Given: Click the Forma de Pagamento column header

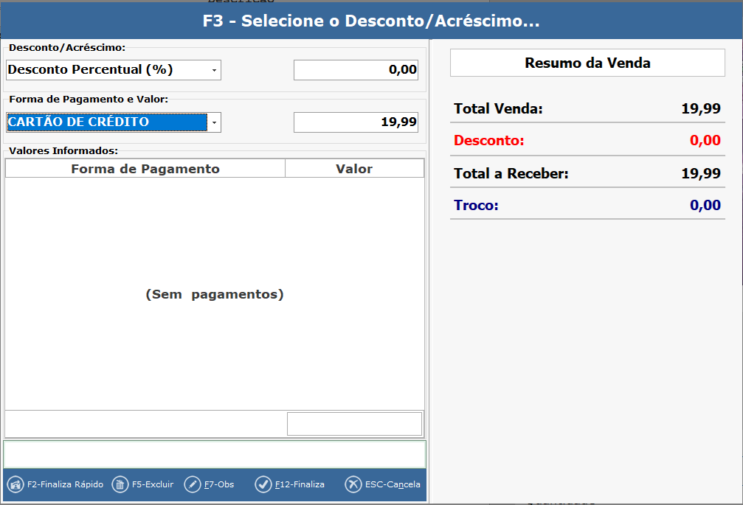Looking at the screenshot, I should (145, 169).
